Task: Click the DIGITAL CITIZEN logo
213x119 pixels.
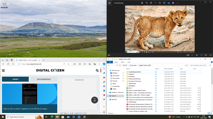Action: pos(50,70)
